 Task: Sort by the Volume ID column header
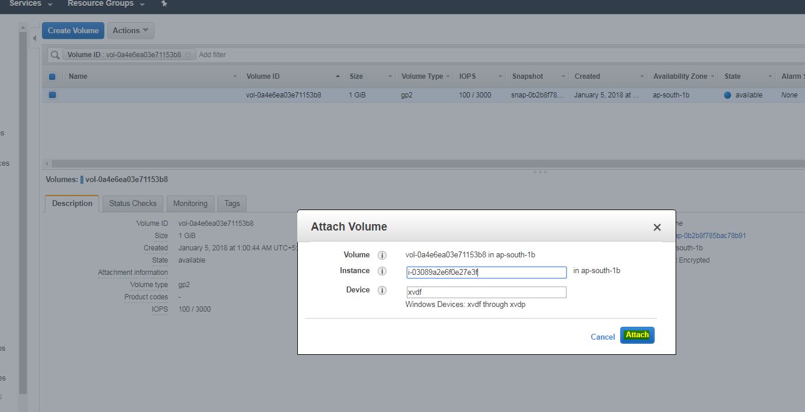[x=263, y=76]
